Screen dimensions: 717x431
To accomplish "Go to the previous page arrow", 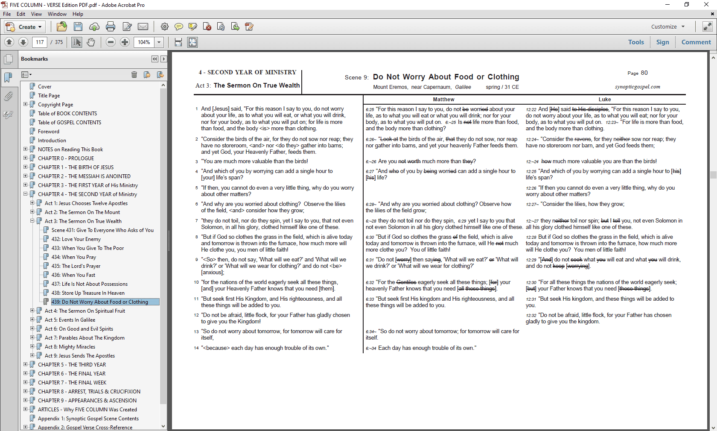I will [9, 42].
